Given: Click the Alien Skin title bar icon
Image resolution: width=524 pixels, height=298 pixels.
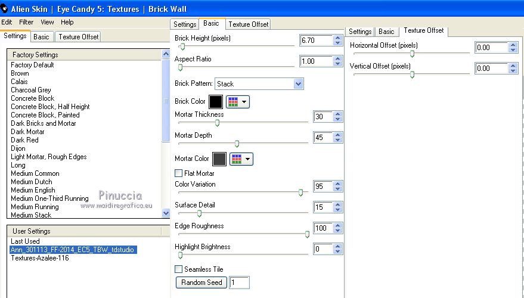Looking at the screenshot, I should [x=4, y=9].
